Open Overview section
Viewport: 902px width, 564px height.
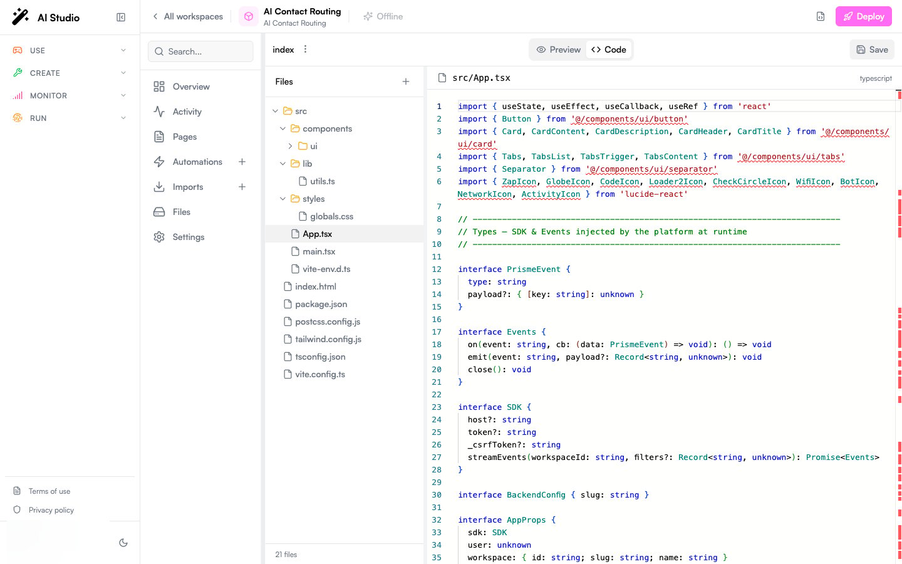point(200,86)
